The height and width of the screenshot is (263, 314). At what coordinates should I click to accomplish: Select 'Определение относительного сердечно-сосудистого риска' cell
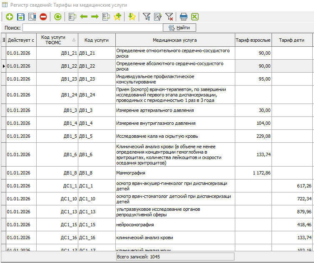[175, 53]
